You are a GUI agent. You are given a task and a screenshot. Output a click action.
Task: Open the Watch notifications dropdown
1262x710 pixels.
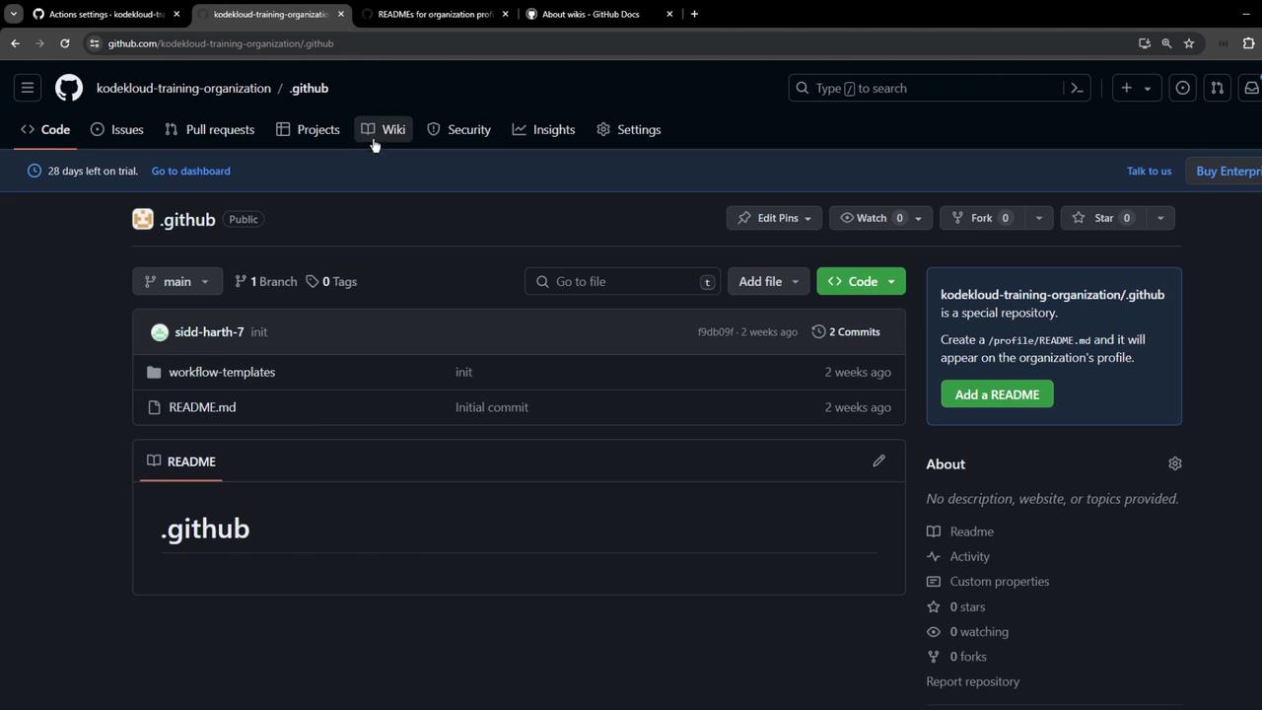click(x=878, y=218)
